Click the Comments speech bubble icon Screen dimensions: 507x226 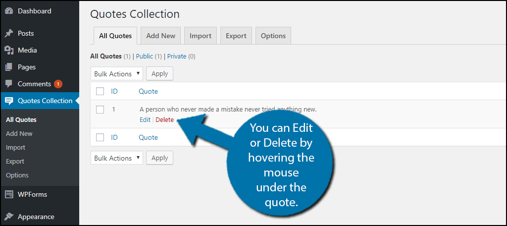[x=9, y=84]
